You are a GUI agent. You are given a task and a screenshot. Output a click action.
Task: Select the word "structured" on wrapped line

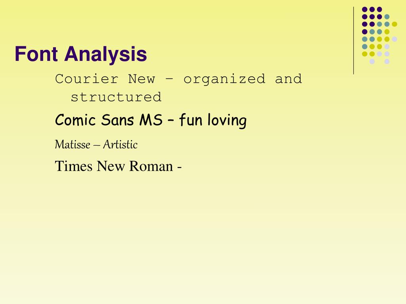[x=116, y=97]
